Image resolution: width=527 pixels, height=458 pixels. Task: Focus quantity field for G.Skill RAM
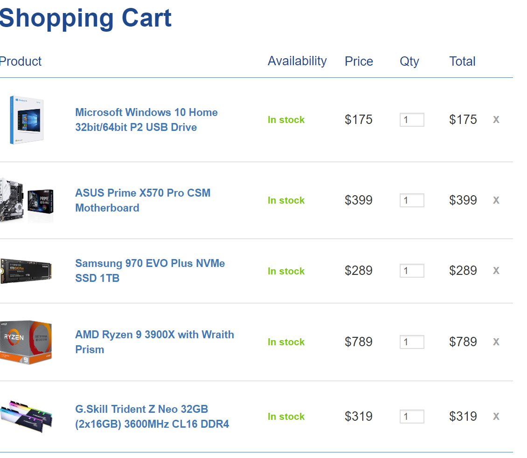pyautogui.click(x=412, y=417)
